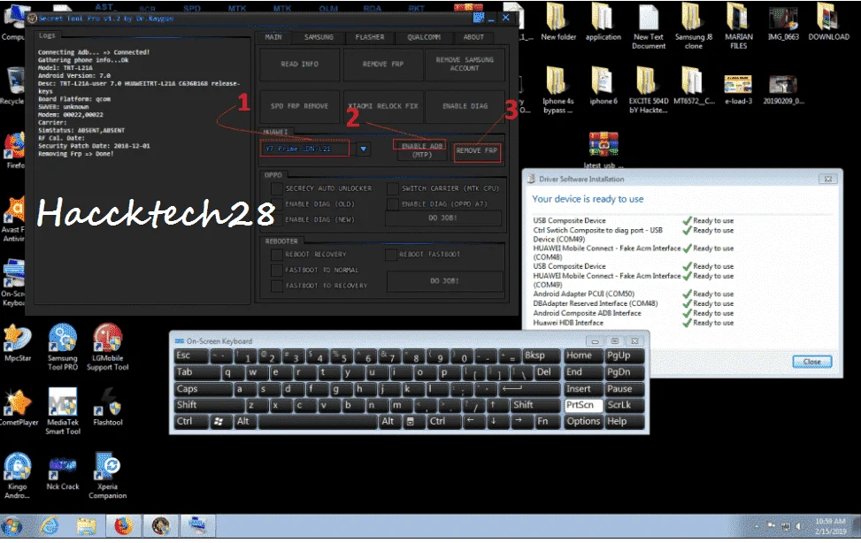Switch to the SAMSUNG tab
The width and height of the screenshot is (861, 543).
click(x=319, y=37)
